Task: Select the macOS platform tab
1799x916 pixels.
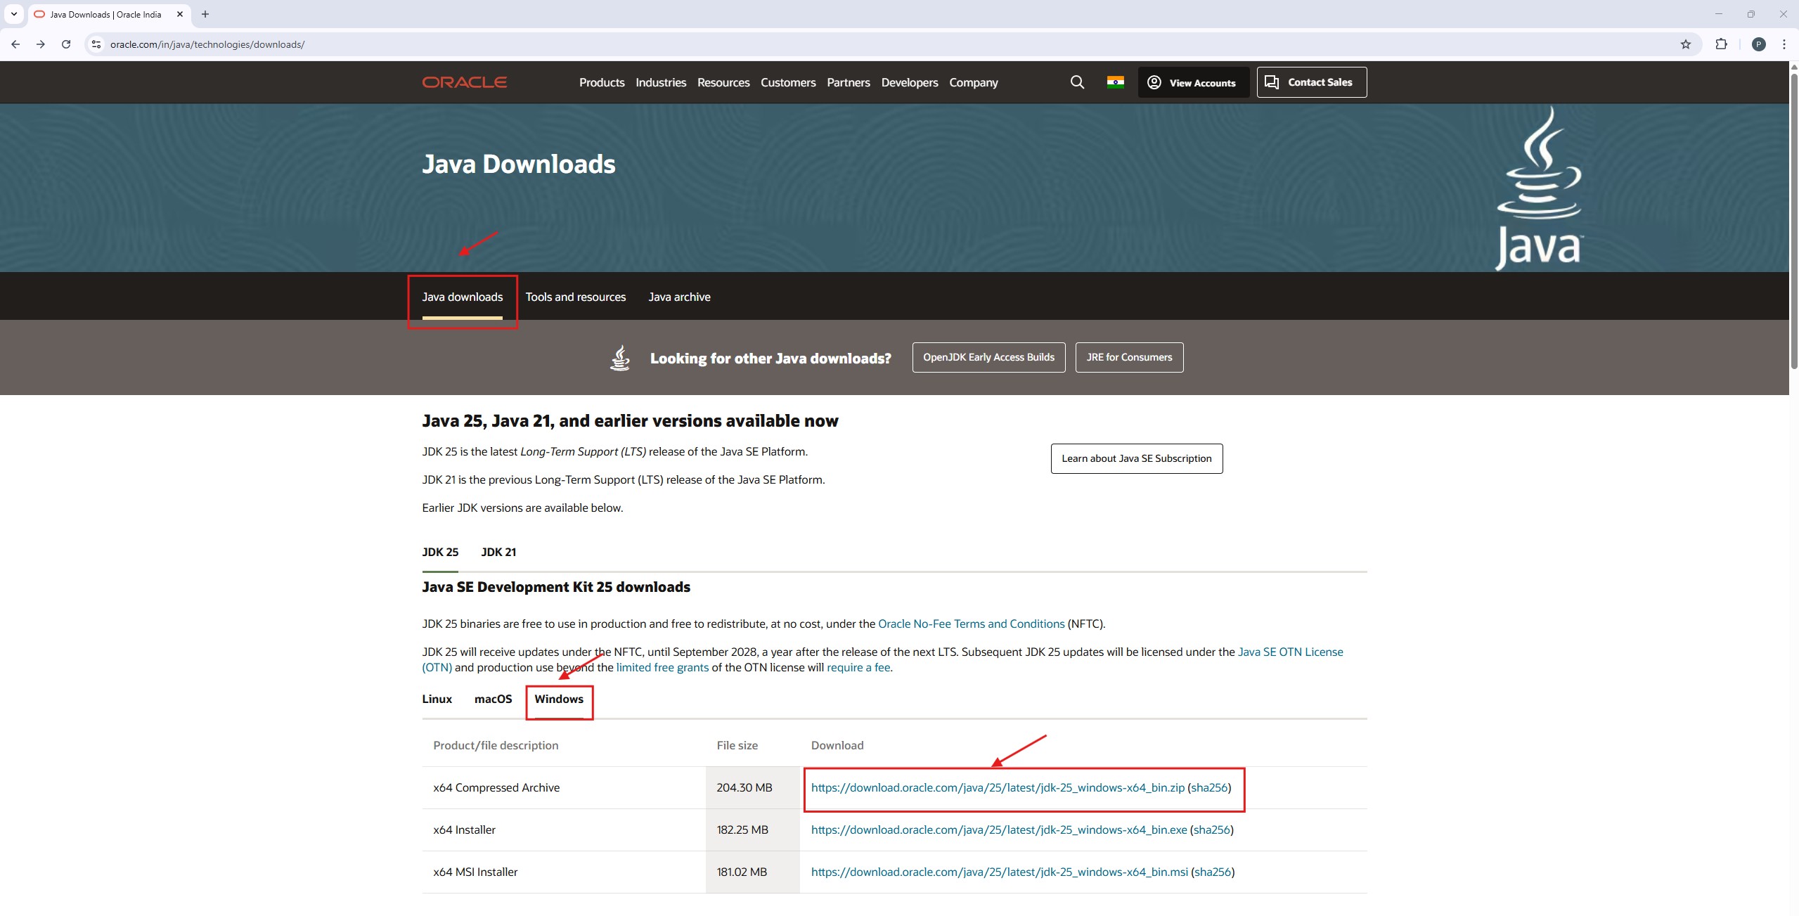Action: point(493,699)
